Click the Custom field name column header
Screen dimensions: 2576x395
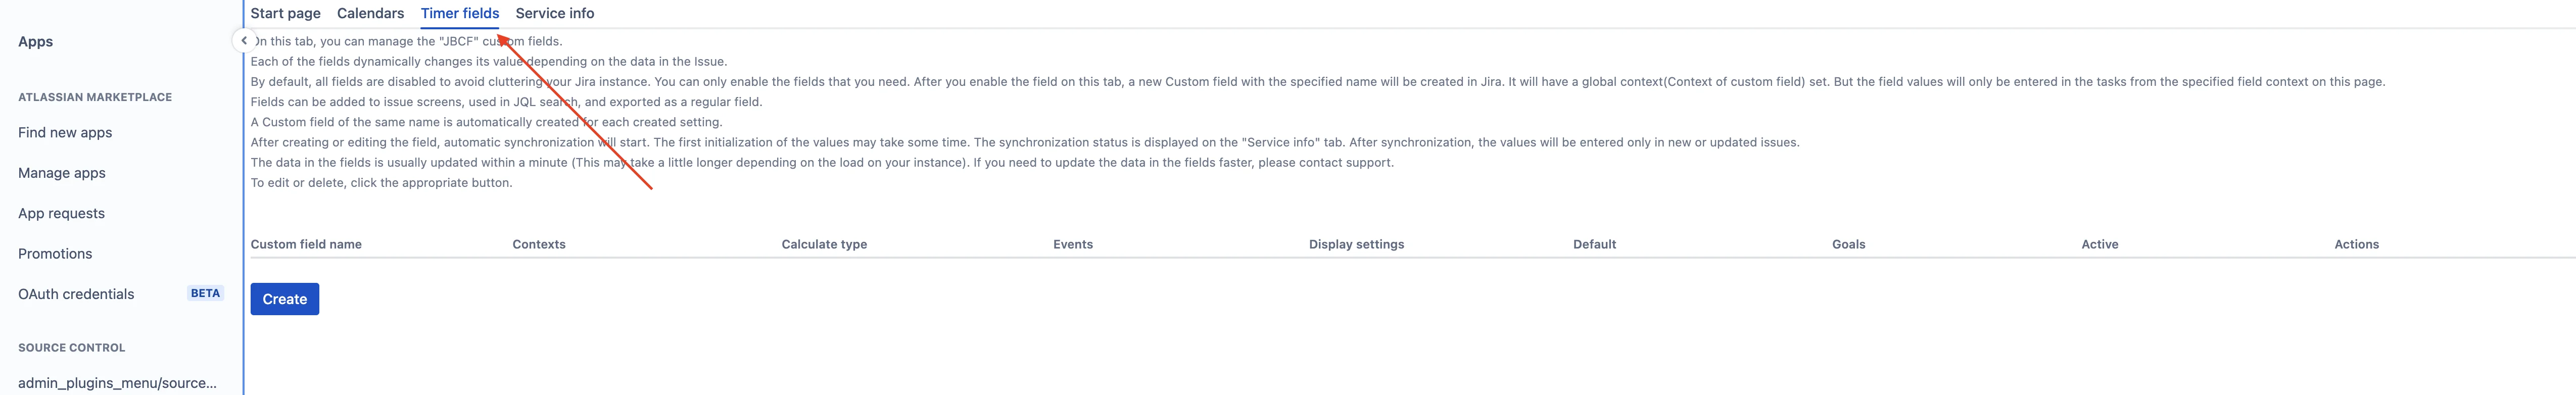pyautogui.click(x=306, y=244)
